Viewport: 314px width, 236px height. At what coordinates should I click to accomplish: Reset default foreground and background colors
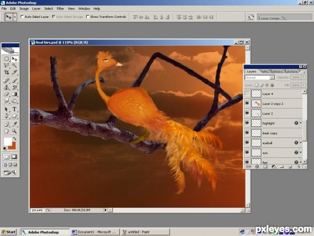pyautogui.click(x=5, y=148)
